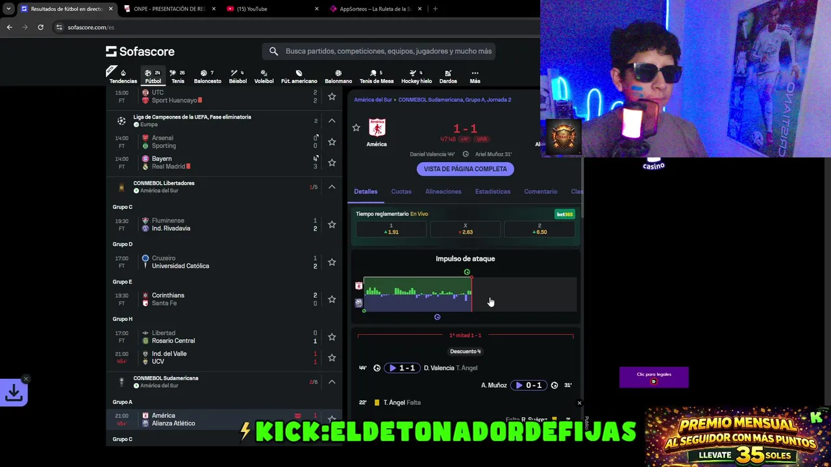Viewport: 831px width, 467px height.
Task: Reload the current page
Action: pyautogui.click(x=40, y=27)
